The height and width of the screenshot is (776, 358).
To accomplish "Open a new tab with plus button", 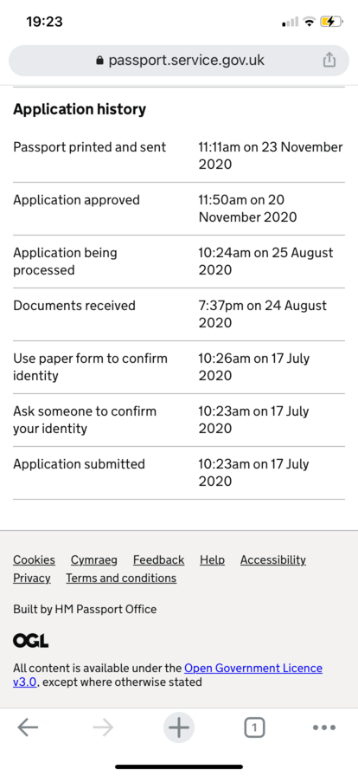I will pyautogui.click(x=179, y=727).
